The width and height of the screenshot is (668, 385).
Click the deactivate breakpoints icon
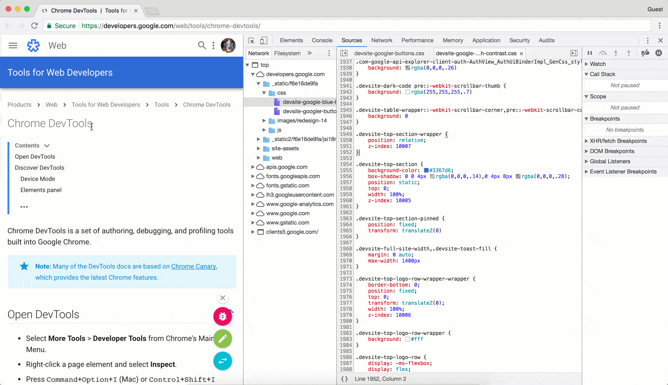(x=645, y=53)
